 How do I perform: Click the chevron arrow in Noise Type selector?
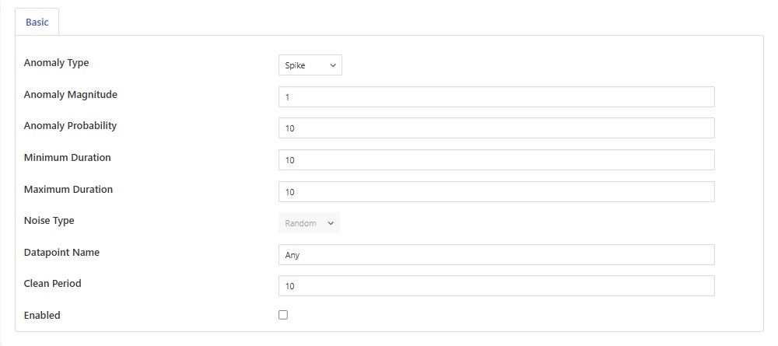tap(331, 223)
